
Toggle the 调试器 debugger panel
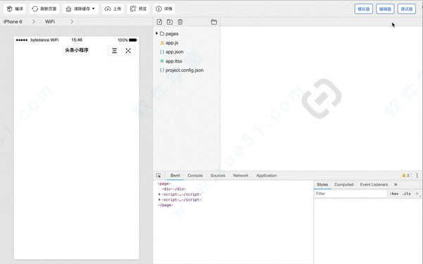[407, 9]
